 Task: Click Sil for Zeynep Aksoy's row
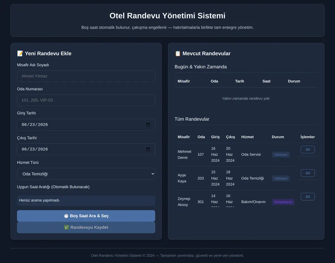point(308,197)
